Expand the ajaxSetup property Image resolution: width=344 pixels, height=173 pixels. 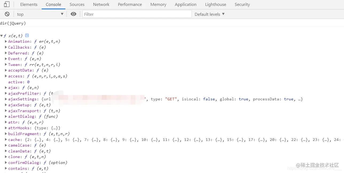click(x=6, y=105)
